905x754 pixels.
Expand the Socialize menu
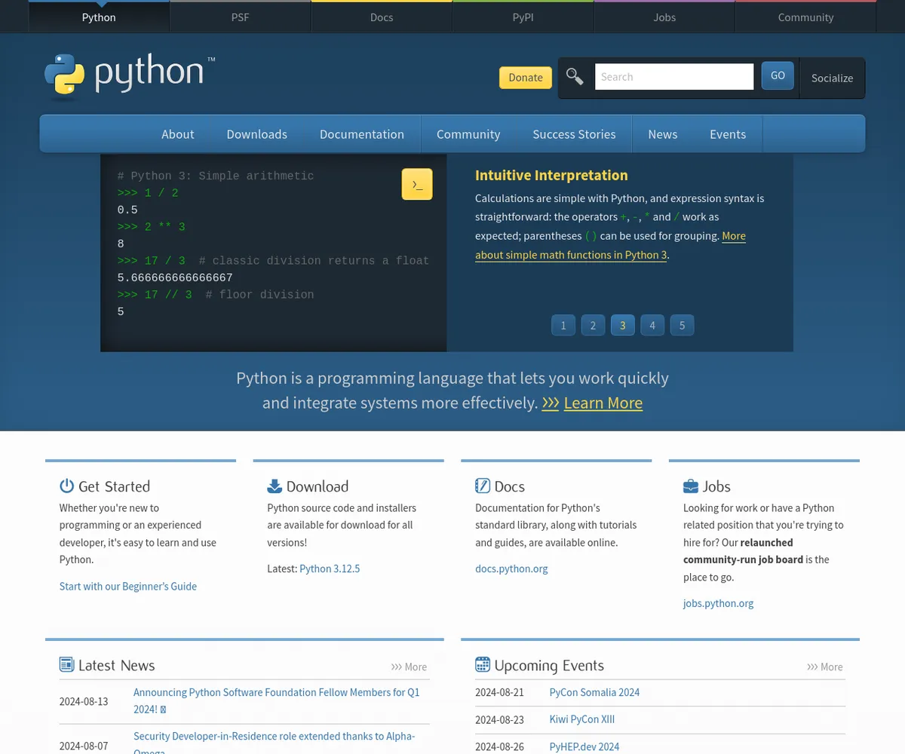[x=832, y=78]
